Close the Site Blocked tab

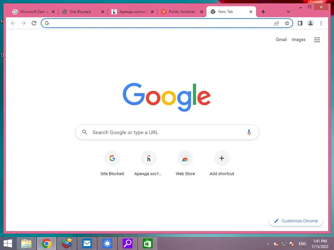103,12
